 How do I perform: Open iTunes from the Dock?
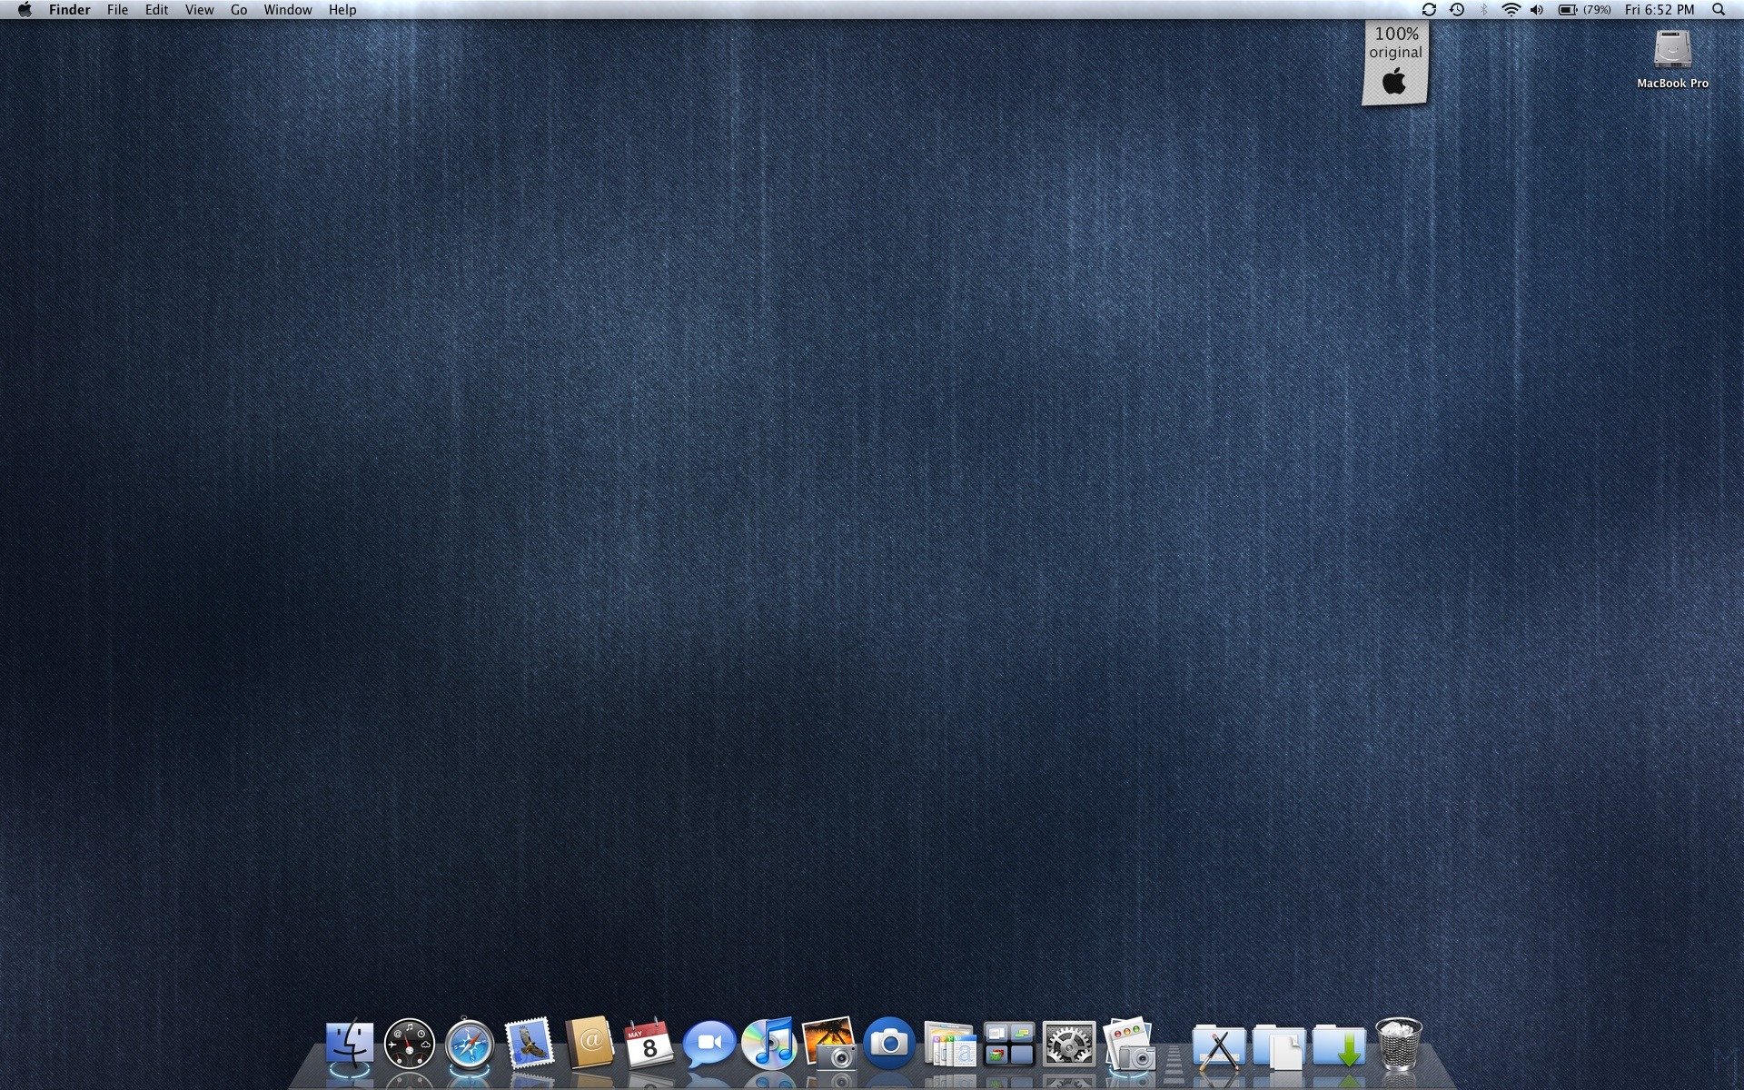point(769,1045)
